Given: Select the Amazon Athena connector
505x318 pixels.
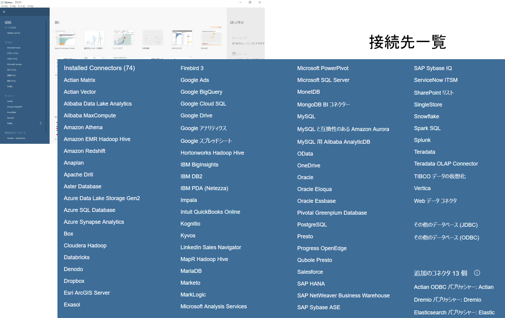Looking at the screenshot, I should click(x=83, y=128).
